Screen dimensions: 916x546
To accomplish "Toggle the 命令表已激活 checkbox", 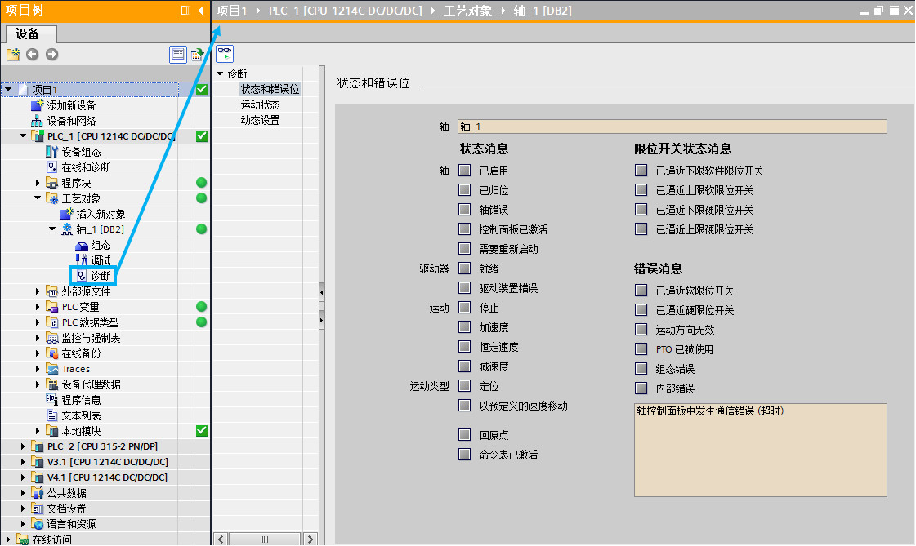I will click(464, 455).
